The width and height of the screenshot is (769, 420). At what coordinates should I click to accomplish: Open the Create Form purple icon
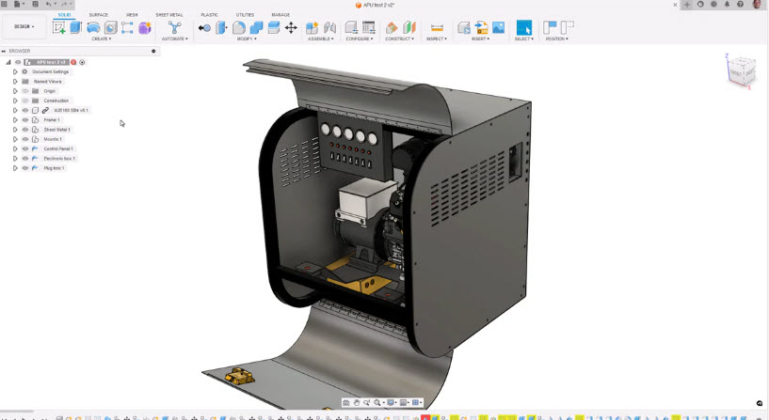[145, 27]
